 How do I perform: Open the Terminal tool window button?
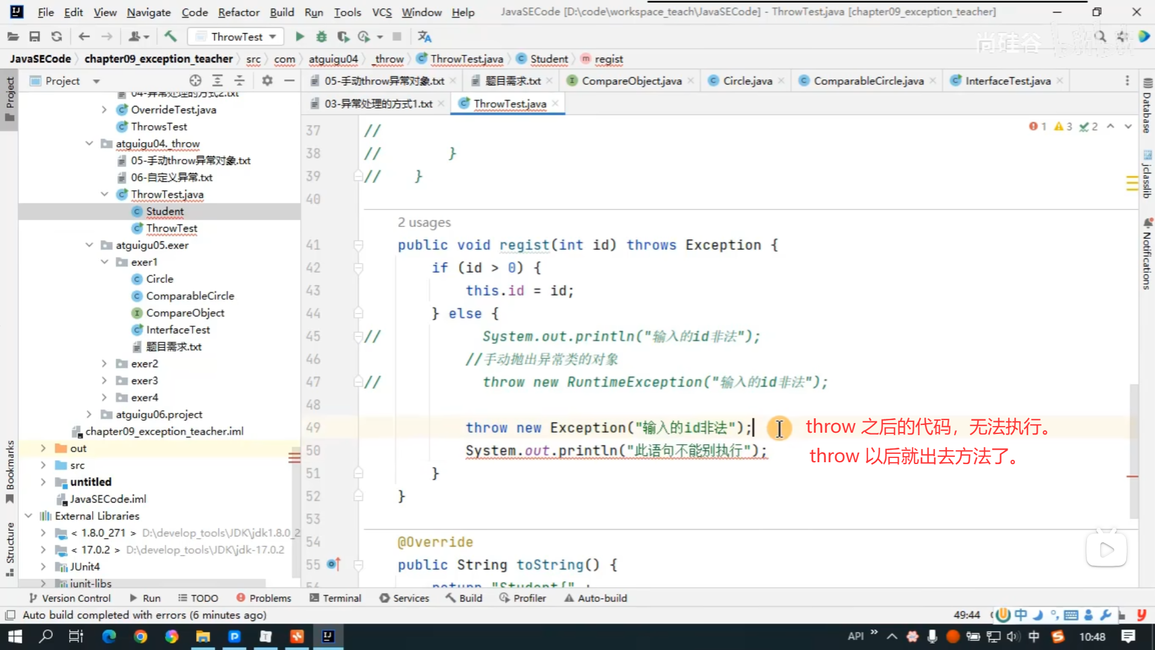tap(336, 598)
